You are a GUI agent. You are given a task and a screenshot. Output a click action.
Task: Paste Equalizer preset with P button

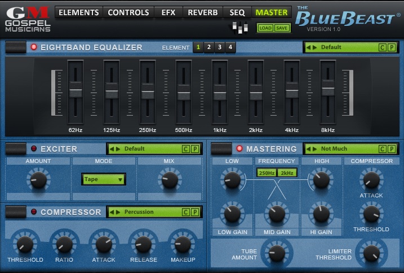pyautogui.click(x=392, y=47)
